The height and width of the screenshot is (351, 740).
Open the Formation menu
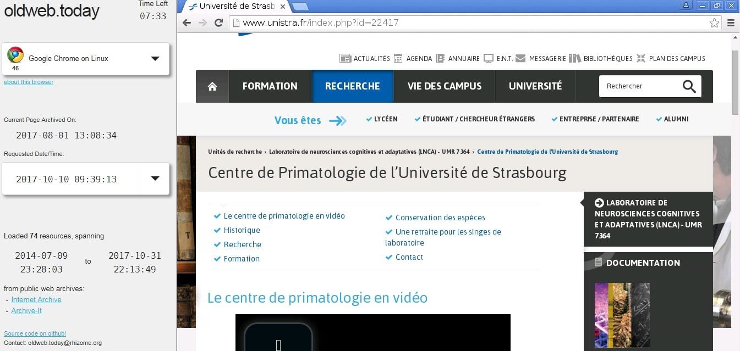(x=270, y=86)
